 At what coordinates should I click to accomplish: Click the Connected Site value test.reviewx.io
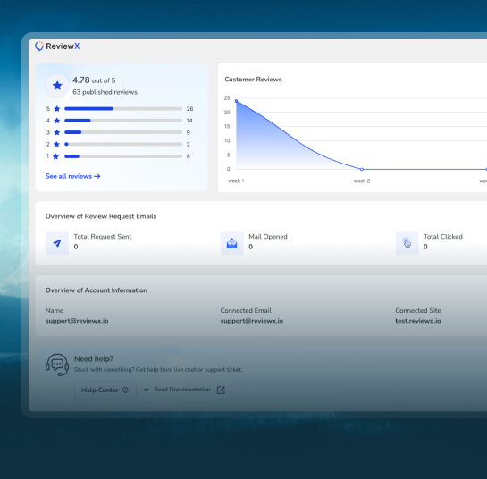pos(418,321)
